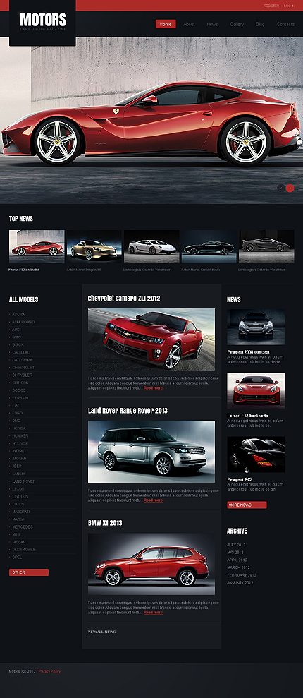Click the Log In link
303x698 pixels.
click(x=289, y=6)
